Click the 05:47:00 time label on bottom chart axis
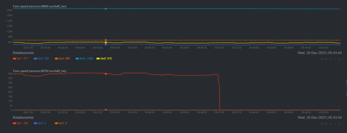This screenshot has height=133, width=347. coord(219,112)
